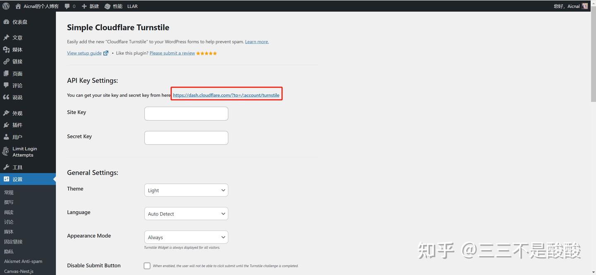This screenshot has height=275, width=596.
Task: Click the 插件 plug icon
Action: pyautogui.click(x=6, y=125)
